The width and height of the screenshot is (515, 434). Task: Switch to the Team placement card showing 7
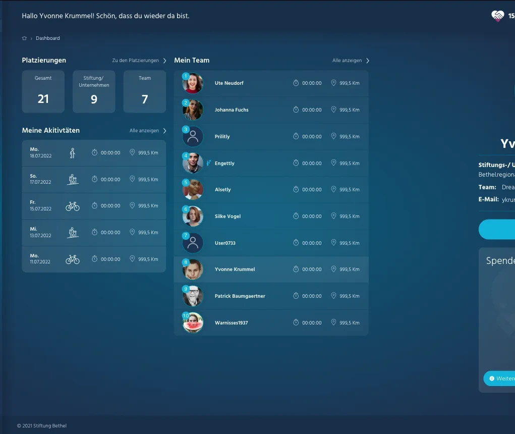(x=145, y=91)
